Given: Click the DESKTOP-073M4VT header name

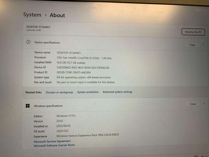Looking at the screenshot, I should [x=38, y=27].
